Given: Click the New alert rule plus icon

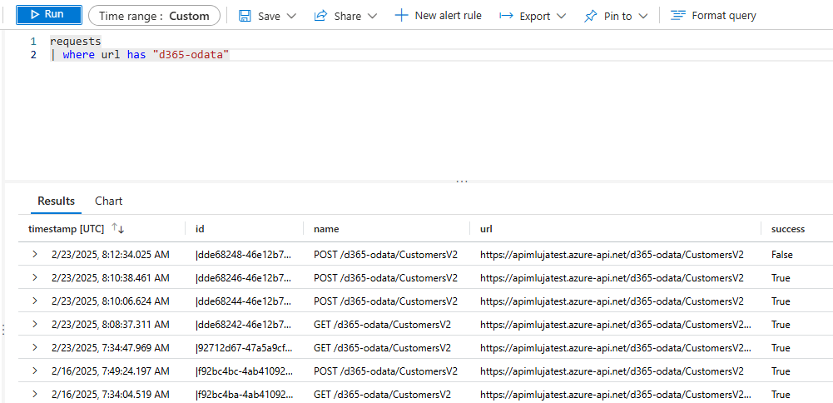Looking at the screenshot, I should 401,16.
